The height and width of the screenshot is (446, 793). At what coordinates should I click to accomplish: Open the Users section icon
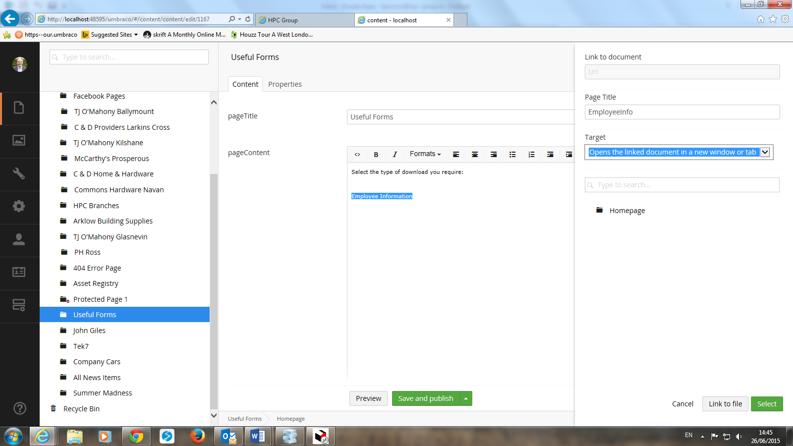[x=19, y=239]
